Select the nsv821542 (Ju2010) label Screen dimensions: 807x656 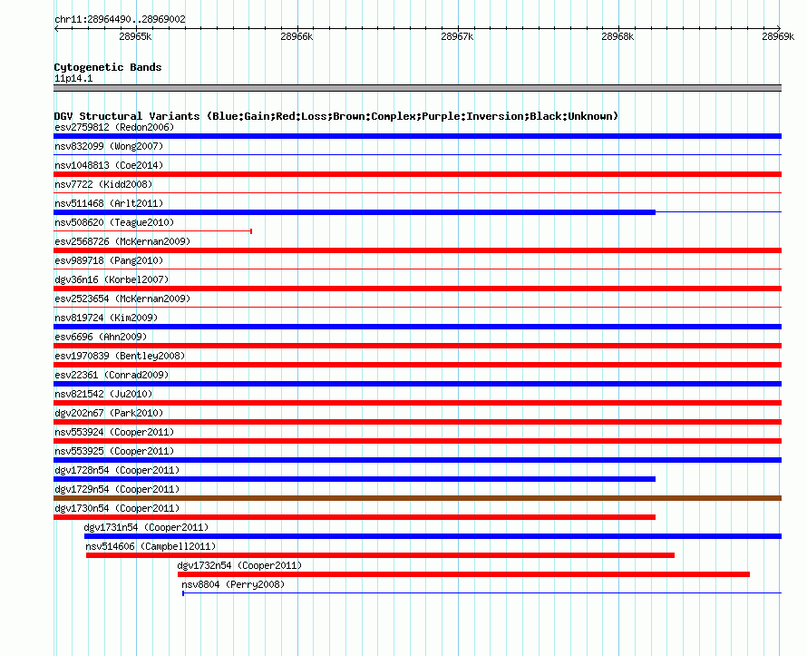103,394
